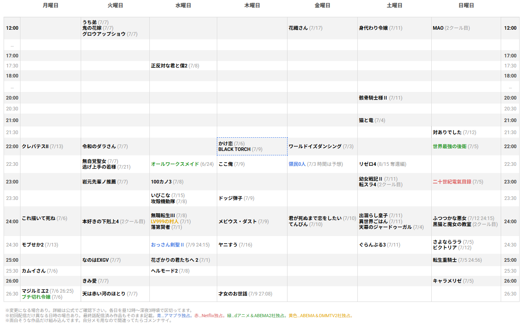Select 異世界ごはん entry
The width and height of the screenshot is (522, 326).
373,222
